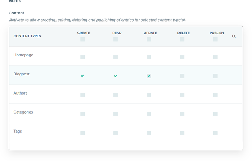The width and height of the screenshot is (252, 161).
Task: Enable Publish permission for Authors
Action: click(216, 95)
